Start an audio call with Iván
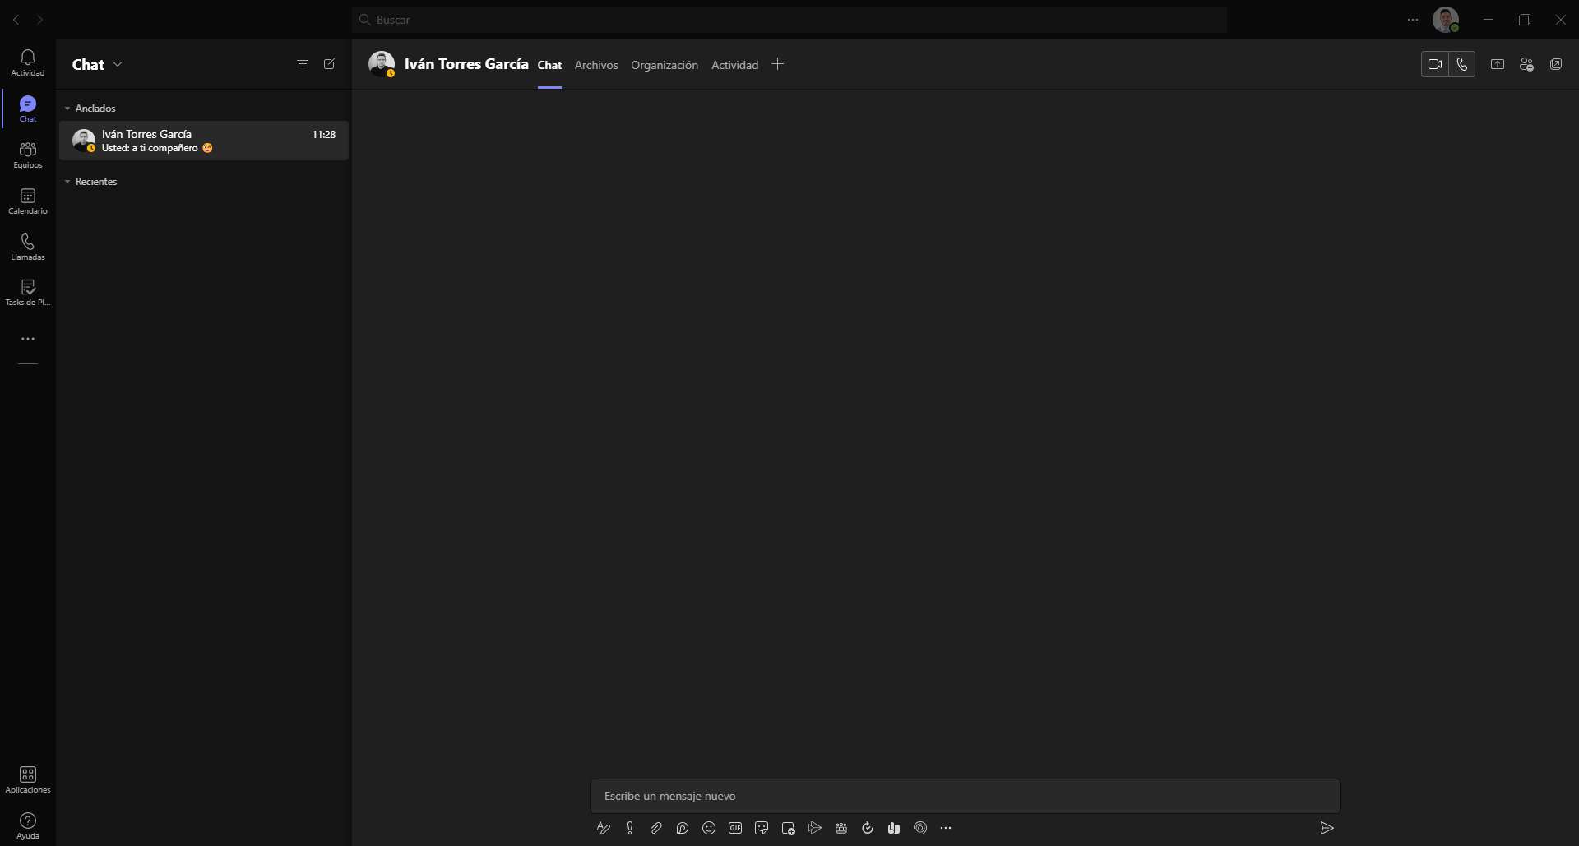Viewport: 1579px width, 846px height. [x=1462, y=64]
